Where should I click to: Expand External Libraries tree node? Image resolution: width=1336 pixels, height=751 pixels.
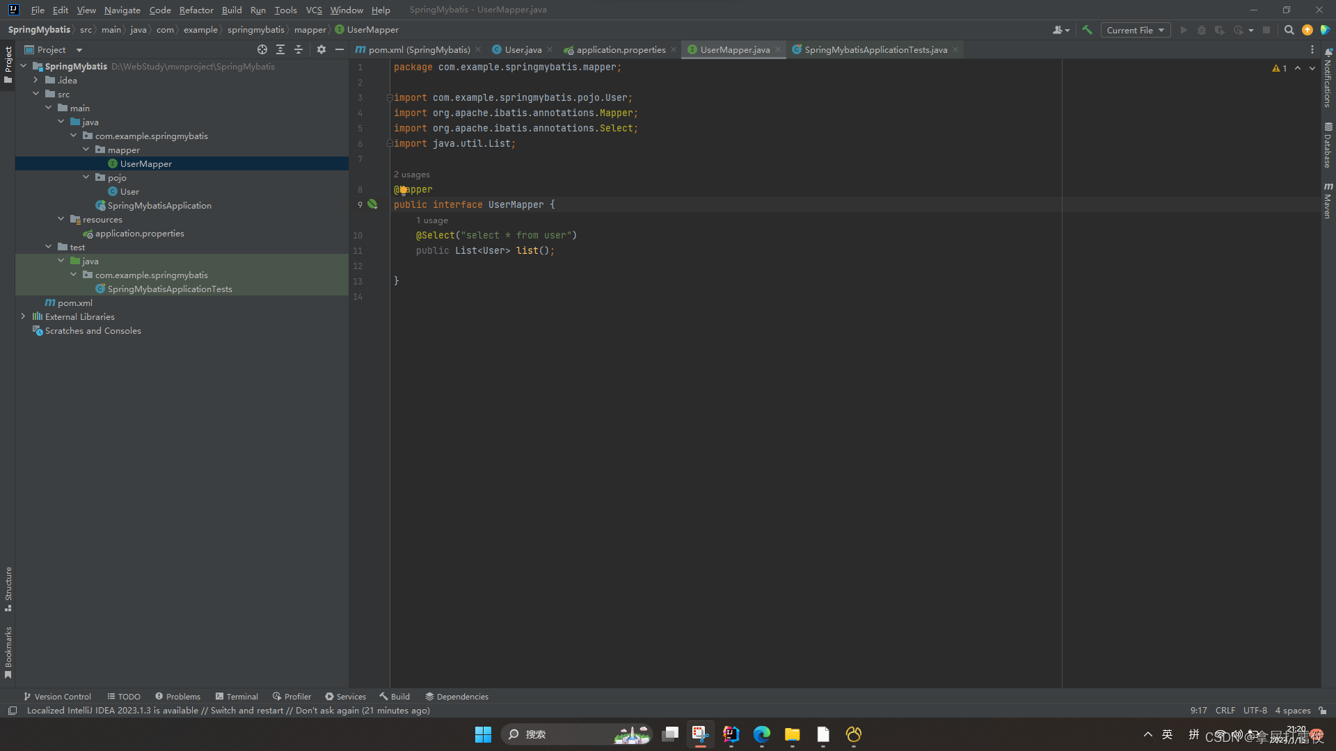click(23, 316)
